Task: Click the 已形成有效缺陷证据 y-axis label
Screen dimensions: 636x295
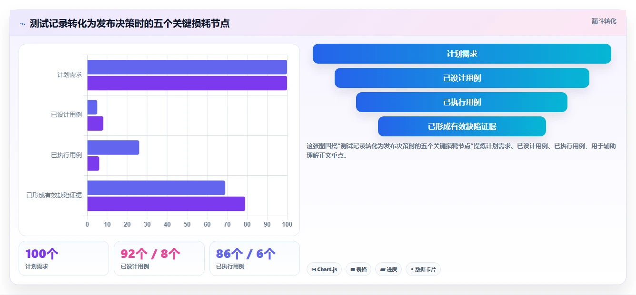Action: click(x=54, y=195)
